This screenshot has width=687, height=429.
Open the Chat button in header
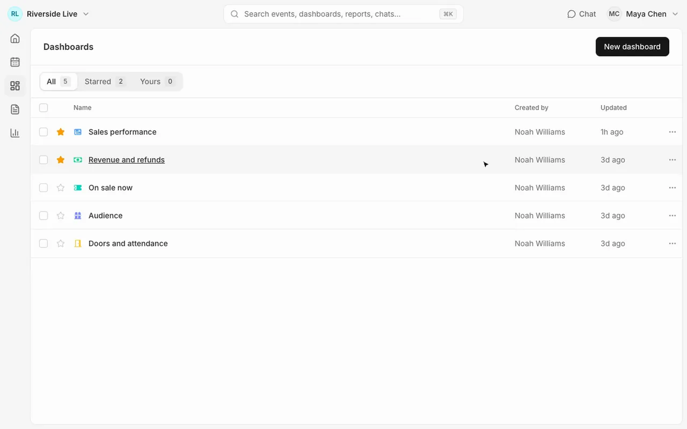[581, 14]
